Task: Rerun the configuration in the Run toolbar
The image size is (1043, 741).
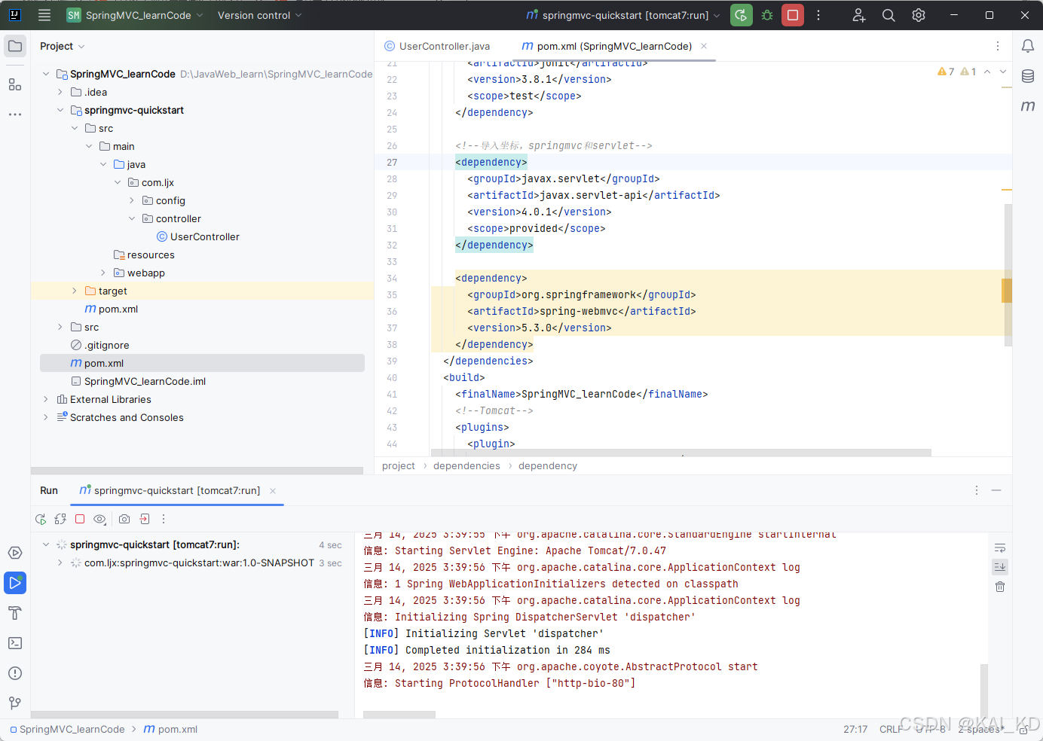Action: [x=41, y=519]
